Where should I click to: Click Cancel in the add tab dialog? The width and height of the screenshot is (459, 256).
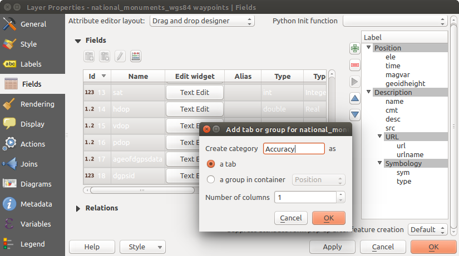291,218
